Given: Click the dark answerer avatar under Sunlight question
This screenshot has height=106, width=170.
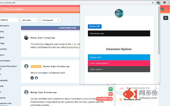Looking at the screenshot, I should pyautogui.click(x=32, y=78).
